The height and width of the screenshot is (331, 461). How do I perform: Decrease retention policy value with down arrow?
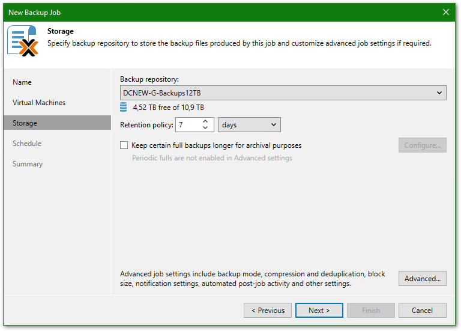(205, 128)
